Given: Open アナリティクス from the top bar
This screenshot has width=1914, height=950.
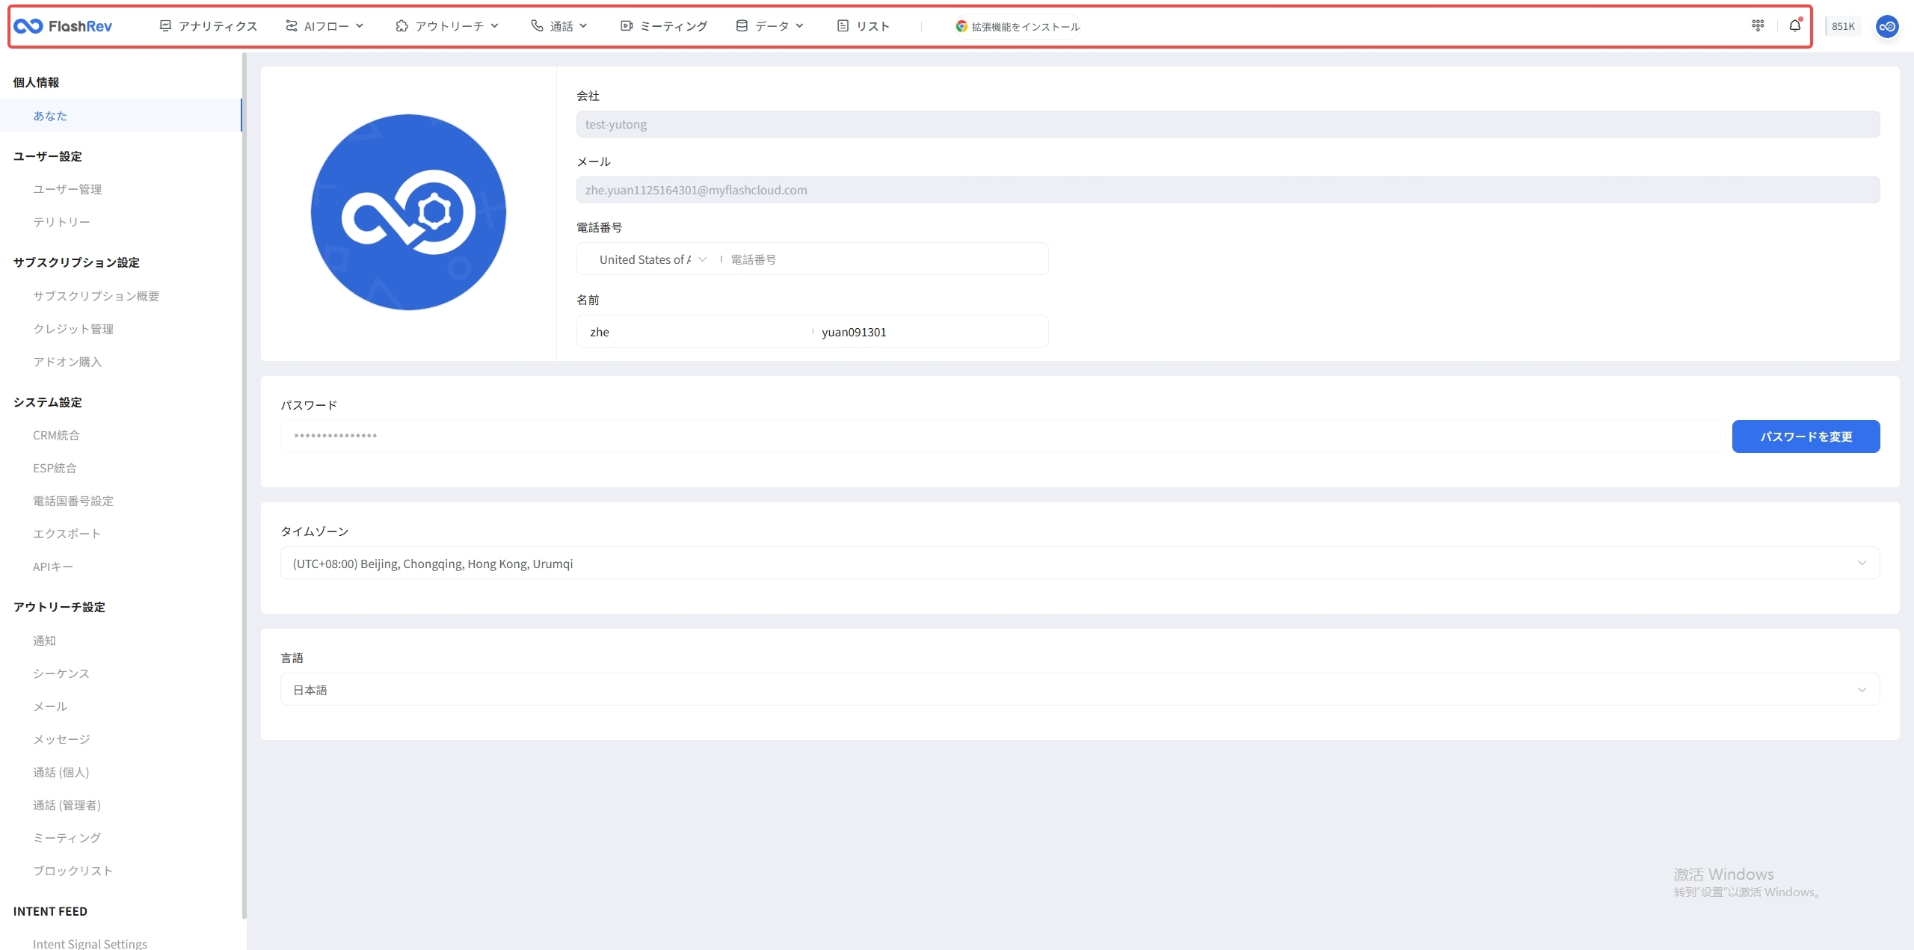Looking at the screenshot, I should pyautogui.click(x=209, y=26).
